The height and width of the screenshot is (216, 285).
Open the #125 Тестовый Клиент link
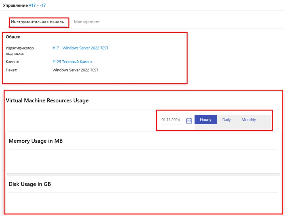(72, 62)
